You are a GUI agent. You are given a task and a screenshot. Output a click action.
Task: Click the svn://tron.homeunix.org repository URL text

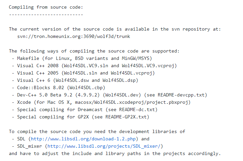74,37
